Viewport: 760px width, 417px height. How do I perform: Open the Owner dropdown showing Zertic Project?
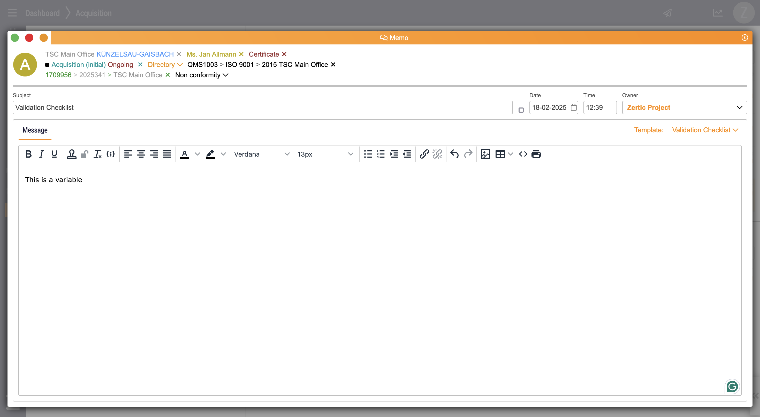pos(684,107)
